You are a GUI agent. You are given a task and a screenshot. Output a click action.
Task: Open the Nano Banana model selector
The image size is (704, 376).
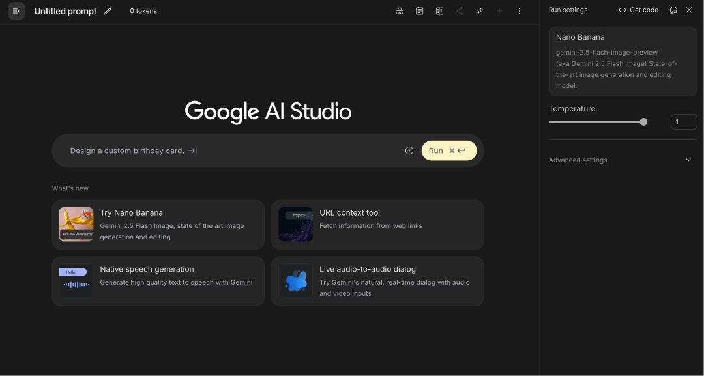tap(623, 61)
